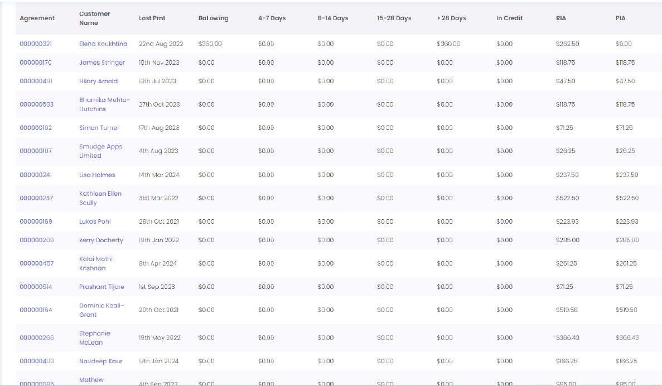
Task: View agreement 000000457
Action: coord(37,263)
